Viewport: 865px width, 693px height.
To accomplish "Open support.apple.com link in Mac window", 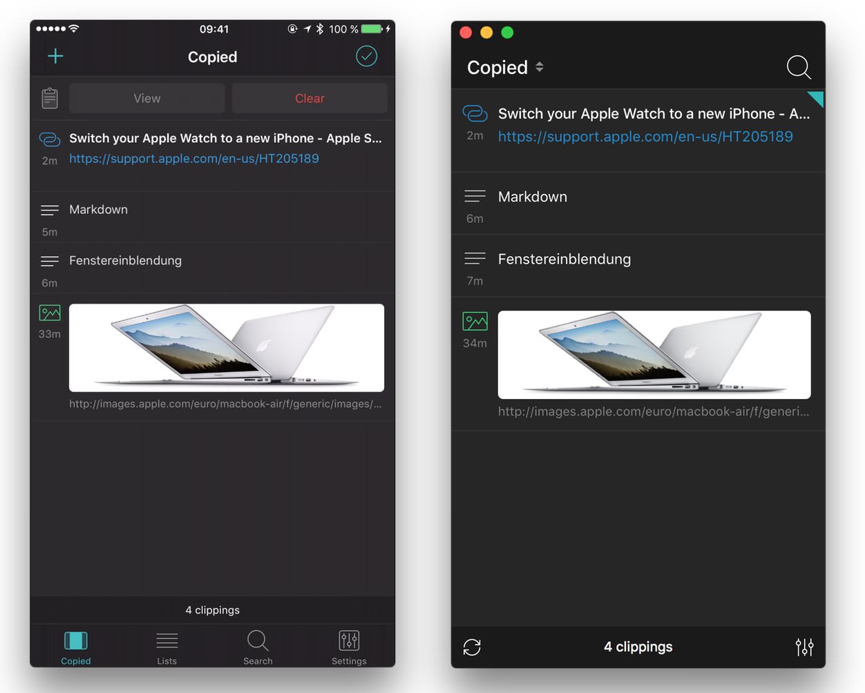I will click(645, 137).
